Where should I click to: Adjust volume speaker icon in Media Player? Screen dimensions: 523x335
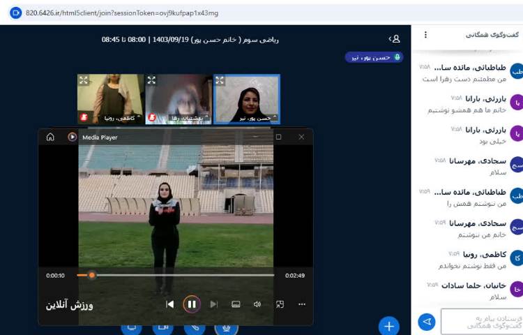[257, 304]
